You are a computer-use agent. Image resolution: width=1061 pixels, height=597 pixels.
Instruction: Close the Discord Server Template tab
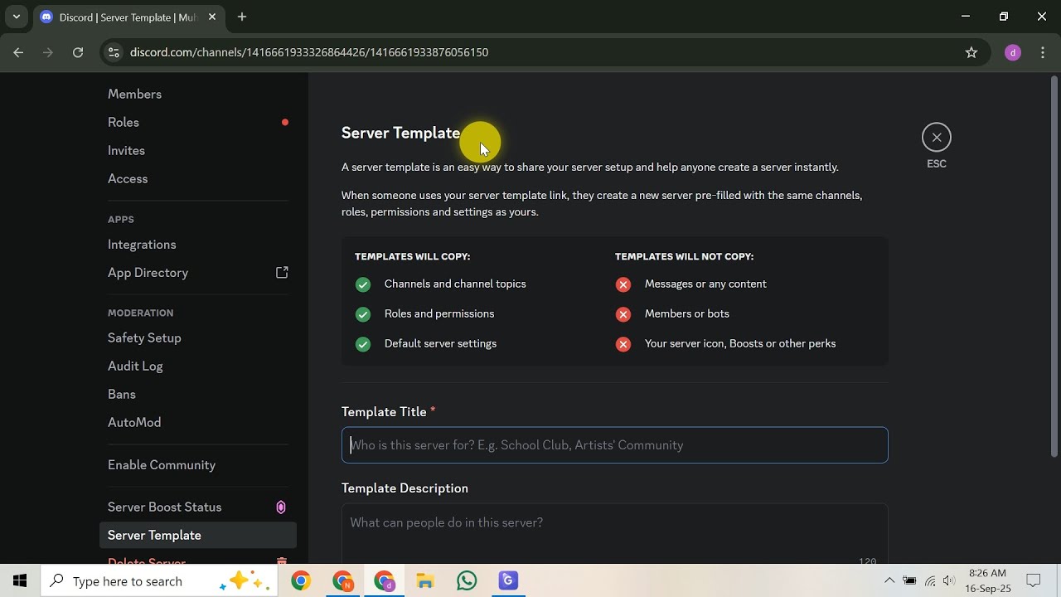pyautogui.click(x=212, y=17)
